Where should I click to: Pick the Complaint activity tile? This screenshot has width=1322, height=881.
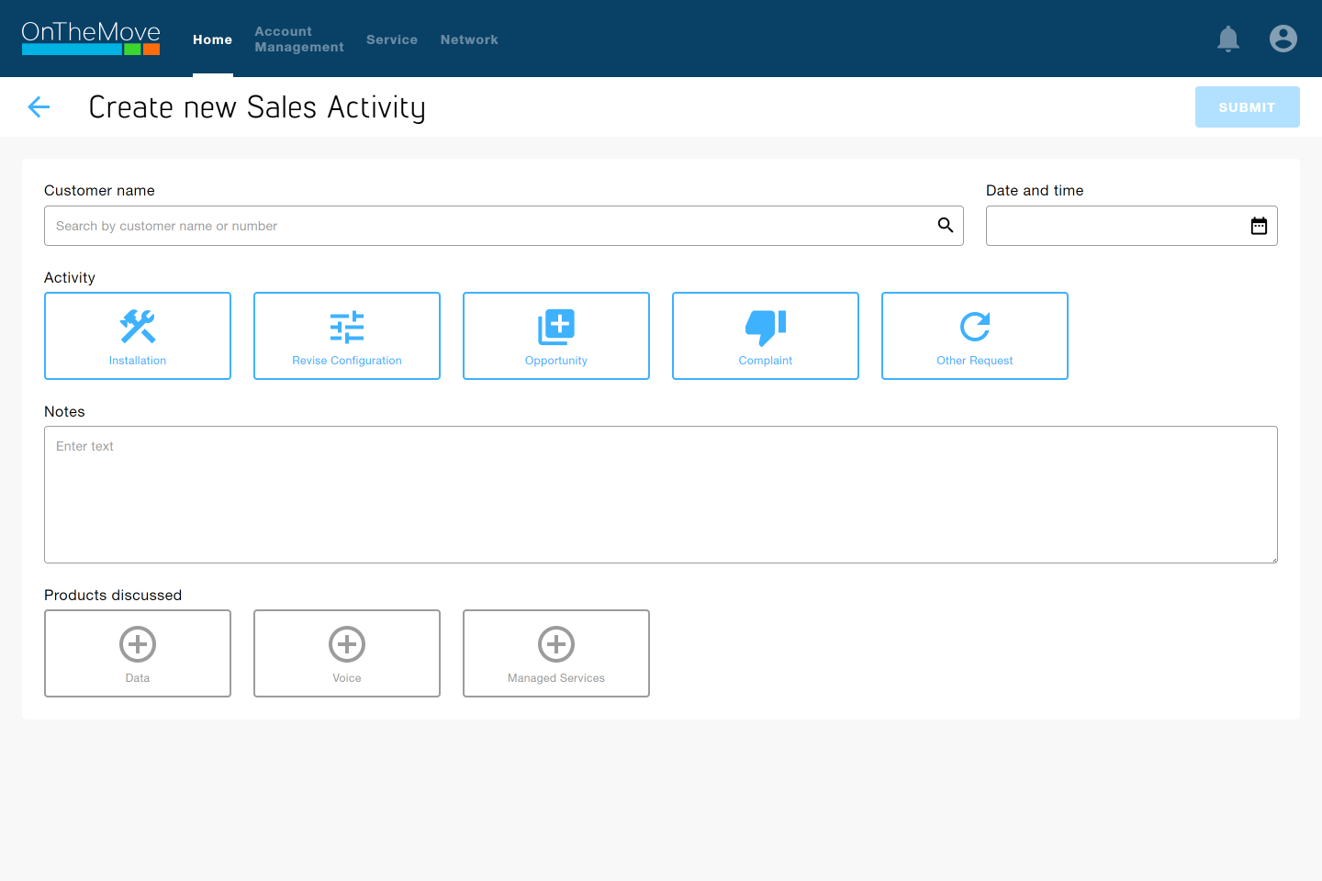click(x=766, y=336)
